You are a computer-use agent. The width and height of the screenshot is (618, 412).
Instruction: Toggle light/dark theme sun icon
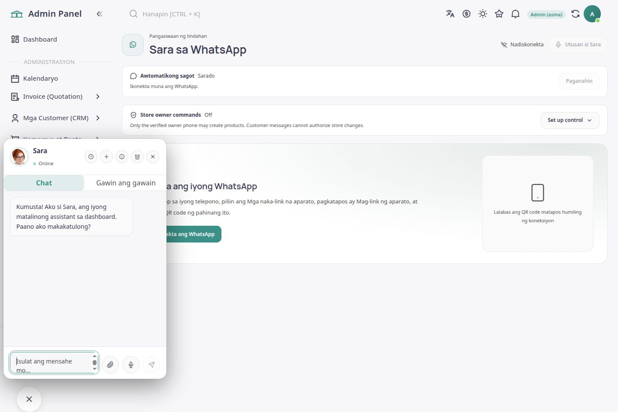tap(483, 14)
